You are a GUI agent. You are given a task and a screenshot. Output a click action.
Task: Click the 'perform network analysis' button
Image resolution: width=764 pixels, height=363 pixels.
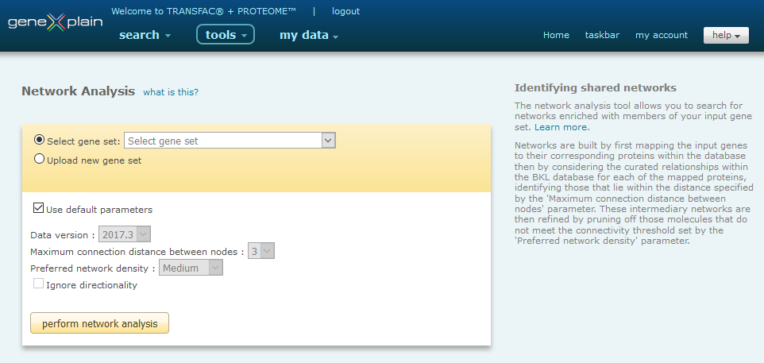[x=99, y=323]
